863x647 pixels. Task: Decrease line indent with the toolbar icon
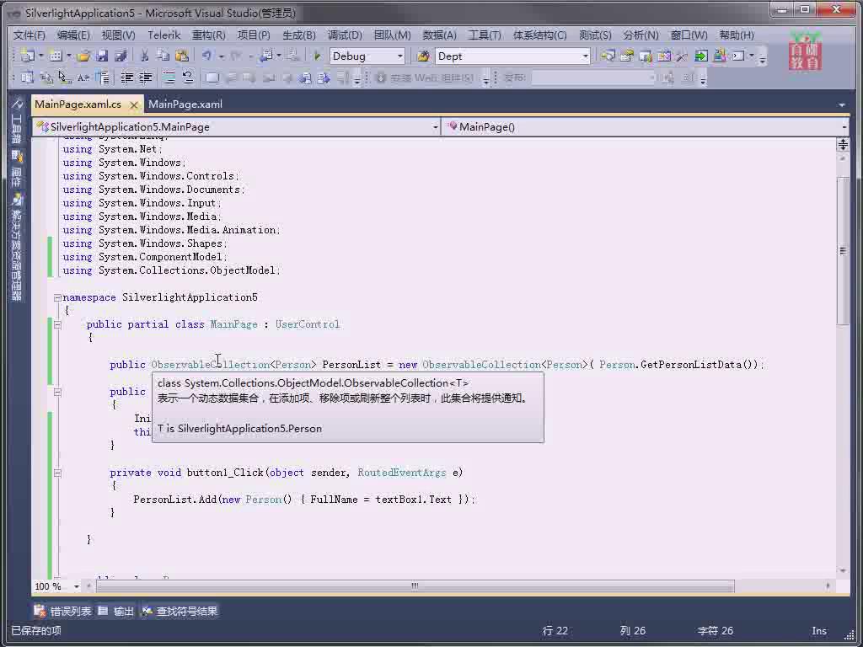click(x=126, y=78)
